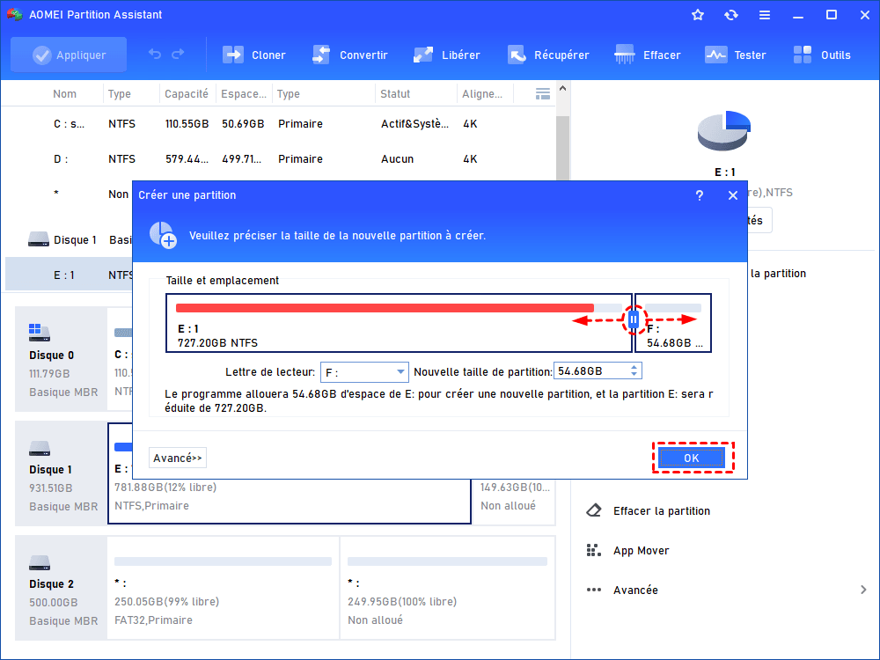Open the Outils menu
Viewport: 880px width, 660px height.
[x=822, y=55]
